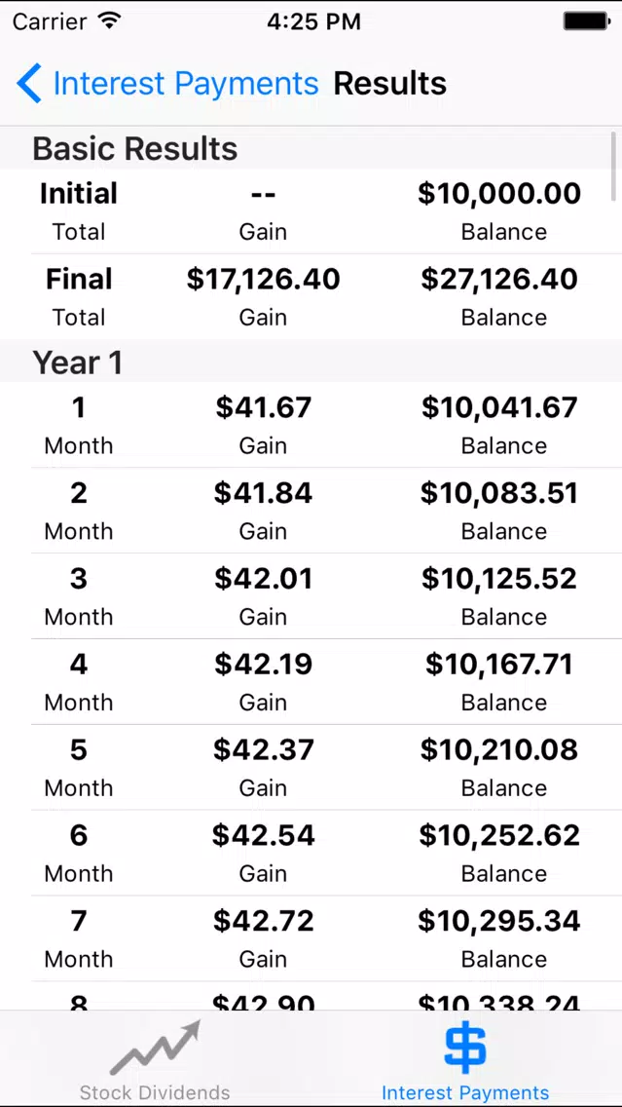Tap Month 4 gain $42.19

point(263,664)
